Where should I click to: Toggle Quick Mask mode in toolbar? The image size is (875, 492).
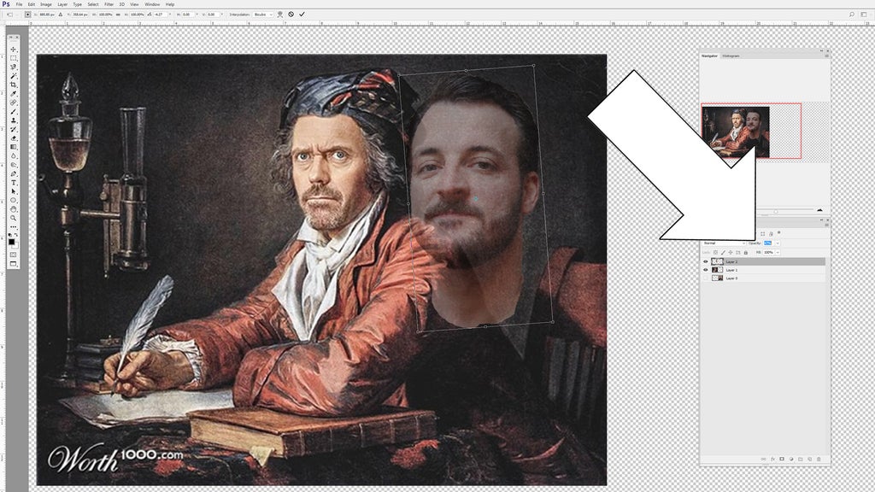[x=14, y=255]
